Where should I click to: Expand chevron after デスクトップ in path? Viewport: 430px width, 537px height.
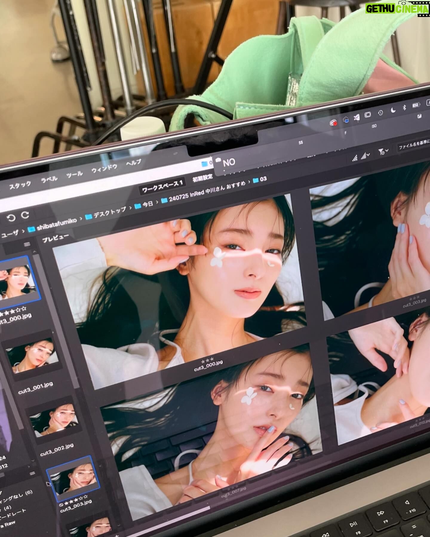point(130,208)
